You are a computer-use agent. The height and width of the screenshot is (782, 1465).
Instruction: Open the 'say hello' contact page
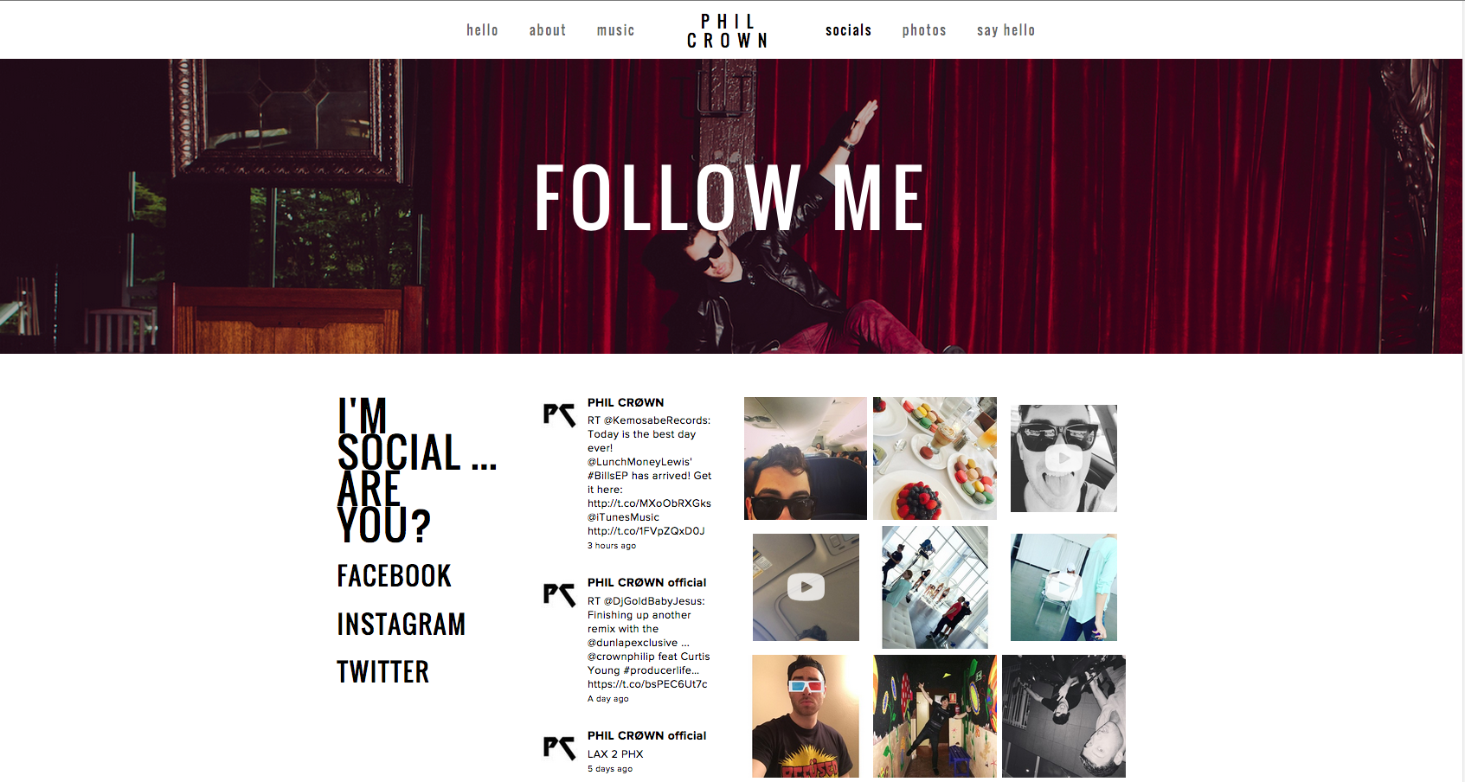[x=1006, y=30]
